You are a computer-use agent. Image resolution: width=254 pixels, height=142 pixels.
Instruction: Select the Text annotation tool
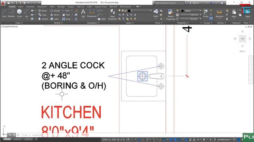tap(83, 13)
